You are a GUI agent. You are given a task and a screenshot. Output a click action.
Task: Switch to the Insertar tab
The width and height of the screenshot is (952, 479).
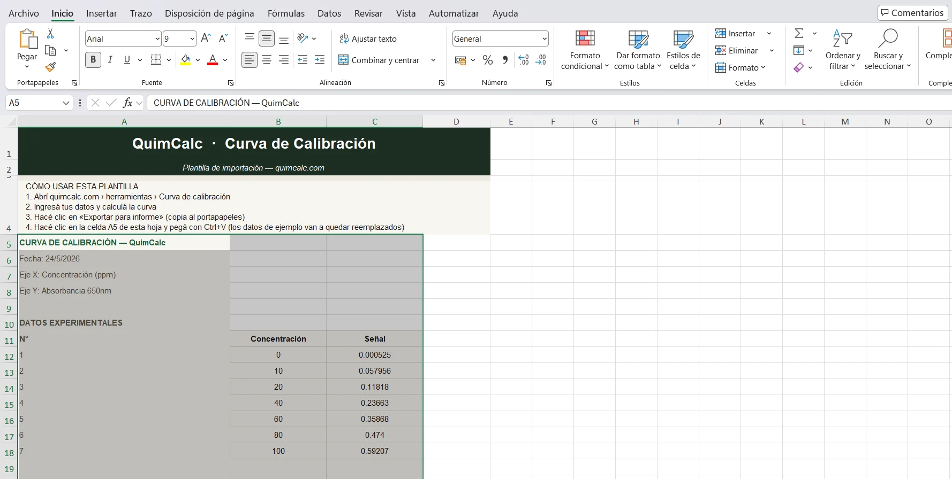(x=102, y=13)
